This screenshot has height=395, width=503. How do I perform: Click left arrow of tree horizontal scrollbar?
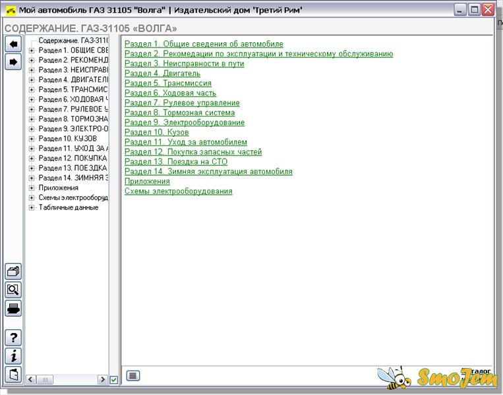coord(30,380)
